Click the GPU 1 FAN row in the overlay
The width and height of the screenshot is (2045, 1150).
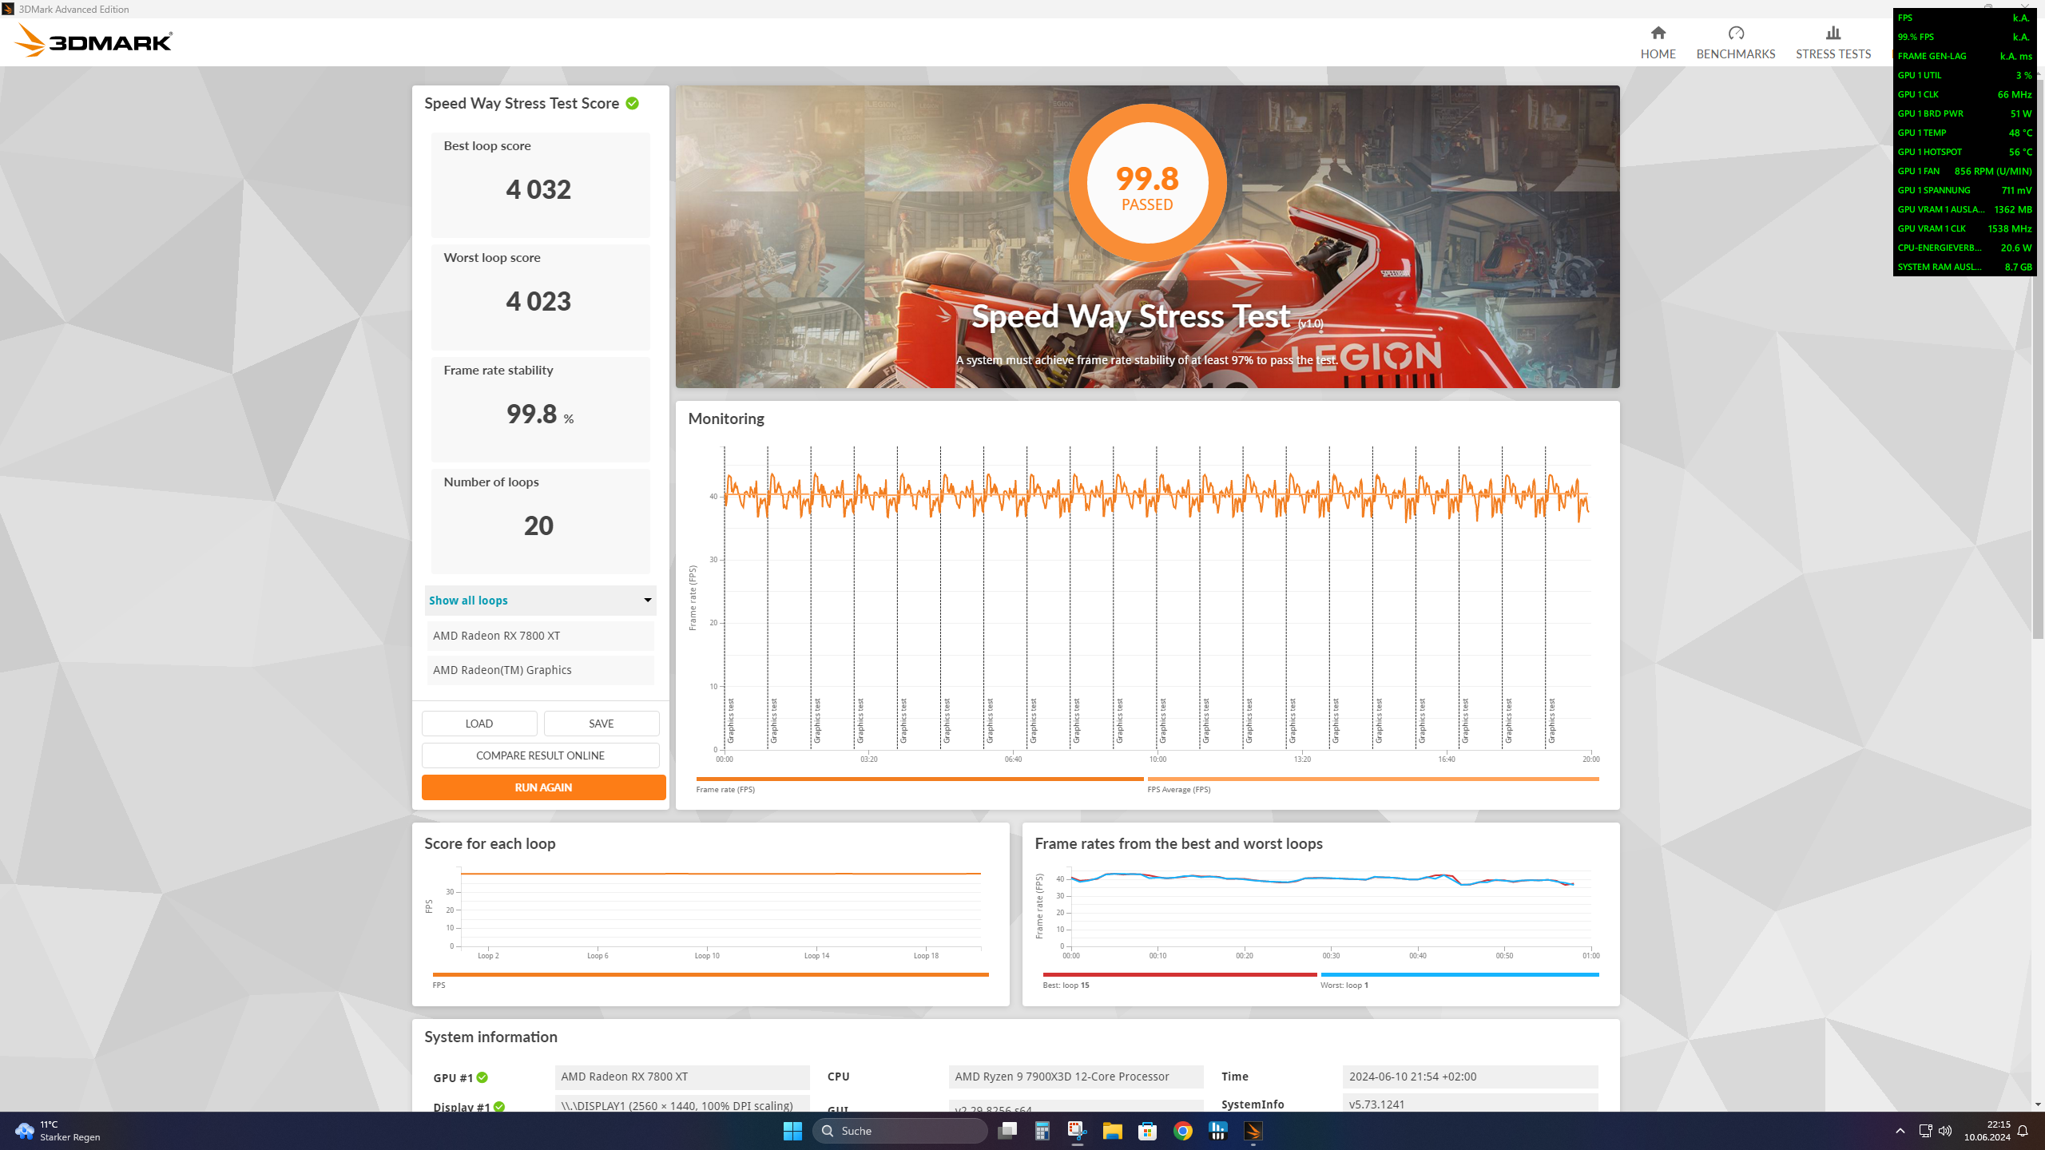click(1964, 171)
